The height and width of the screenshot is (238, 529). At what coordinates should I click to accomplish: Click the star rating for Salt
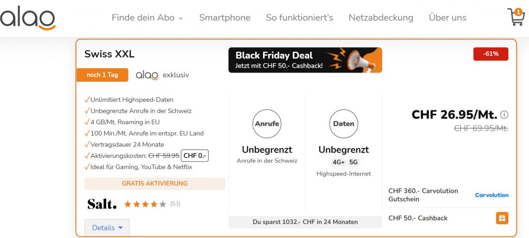click(145, 204)
